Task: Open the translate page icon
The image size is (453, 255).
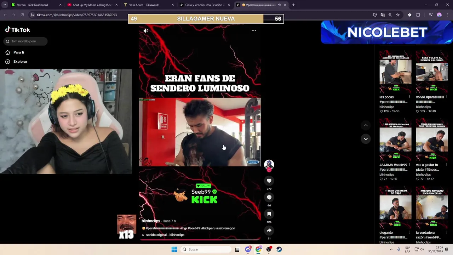Action: click(383, 15)
